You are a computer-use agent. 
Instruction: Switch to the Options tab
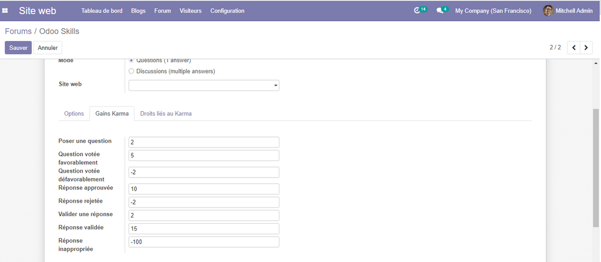(74, 113)
